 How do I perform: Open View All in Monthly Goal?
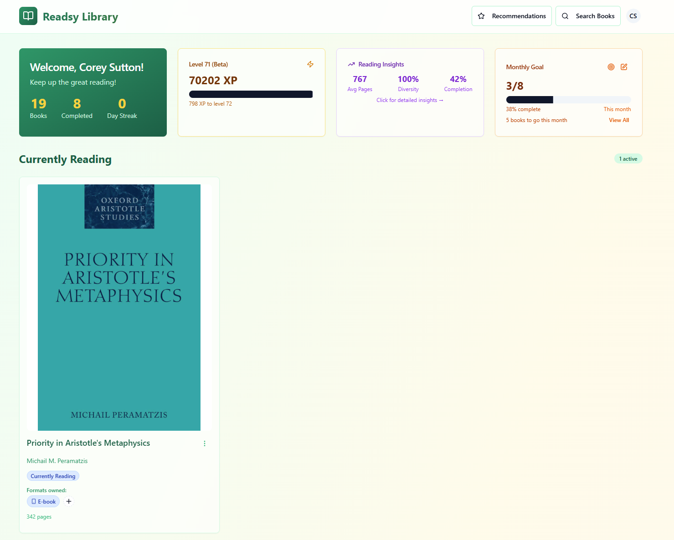click(x=619, y=120)
